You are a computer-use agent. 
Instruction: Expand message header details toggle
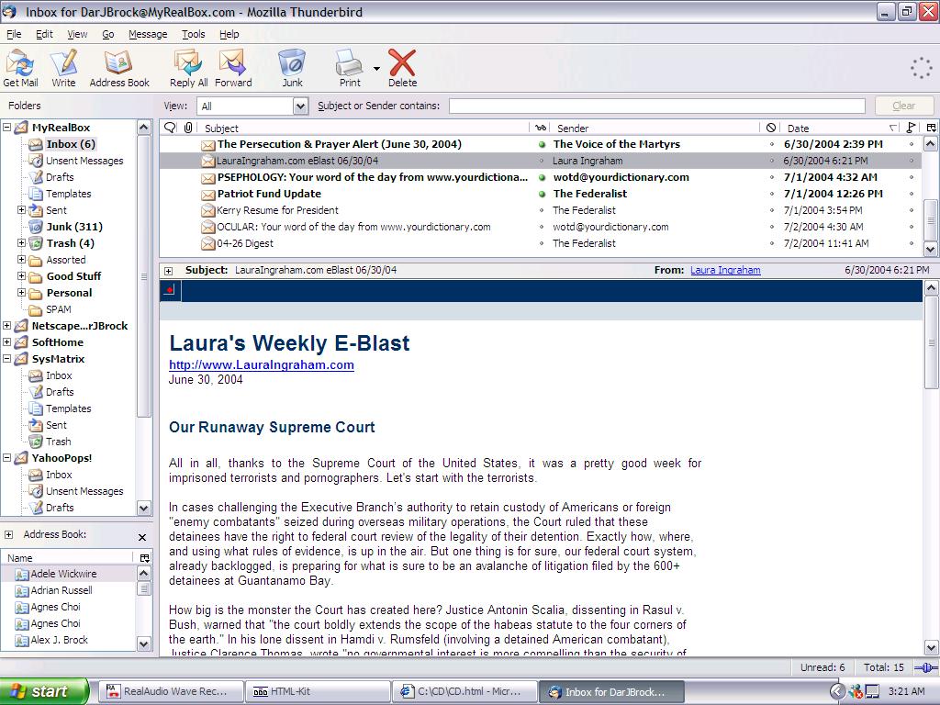pyautogui.click(x=169, y=271)
